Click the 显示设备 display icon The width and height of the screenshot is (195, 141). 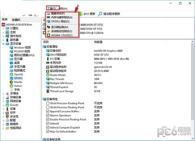pos(7,44)
